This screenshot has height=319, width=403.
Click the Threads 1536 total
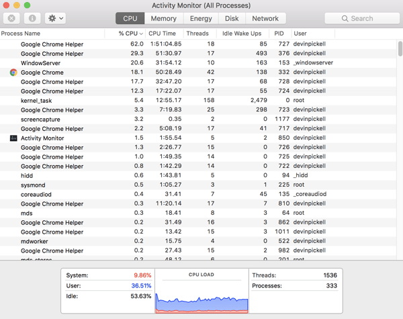tap(295, 275)
